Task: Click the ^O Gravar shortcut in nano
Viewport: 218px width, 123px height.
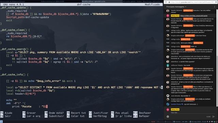Action: [x=29, y=113]
